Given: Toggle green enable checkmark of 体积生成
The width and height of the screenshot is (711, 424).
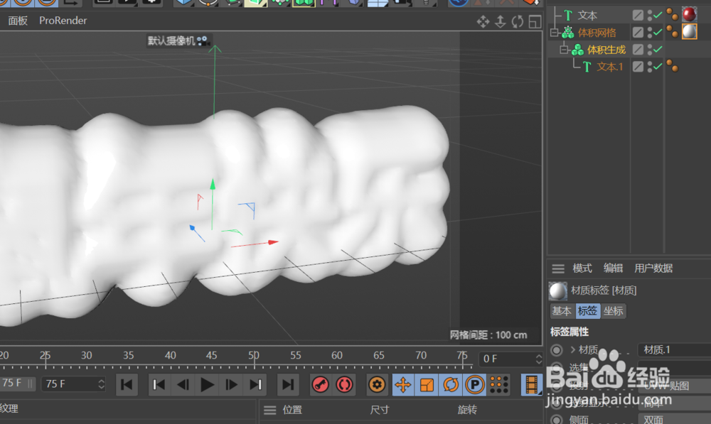Looking at the screenshot, I should click(658, 50).
